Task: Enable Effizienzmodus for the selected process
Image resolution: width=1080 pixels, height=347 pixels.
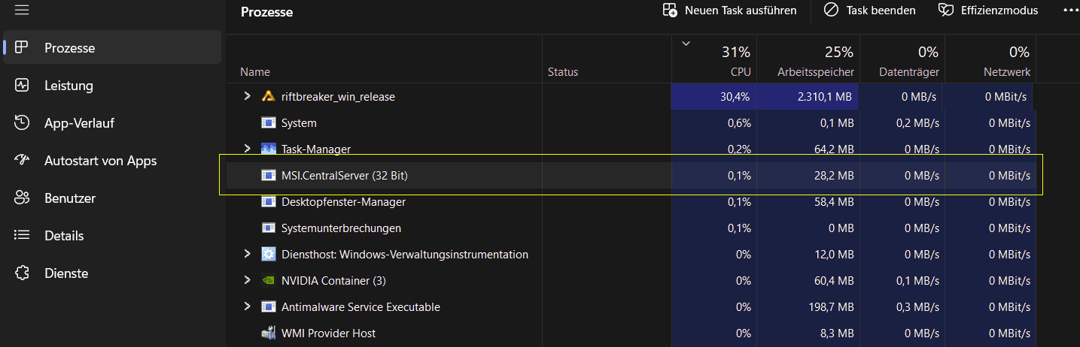Action: [987, 11]
